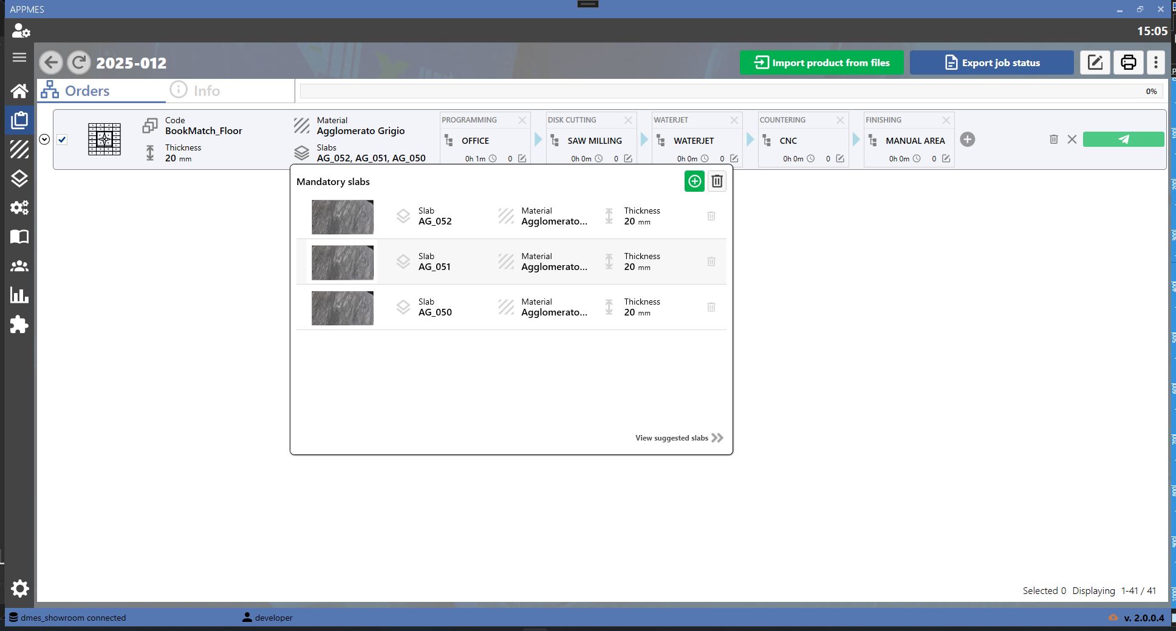The width and height of the screenshot is (1176, 631).
Task: Open the book catalog icon in sidebar
Action: [x=19, y=237]
